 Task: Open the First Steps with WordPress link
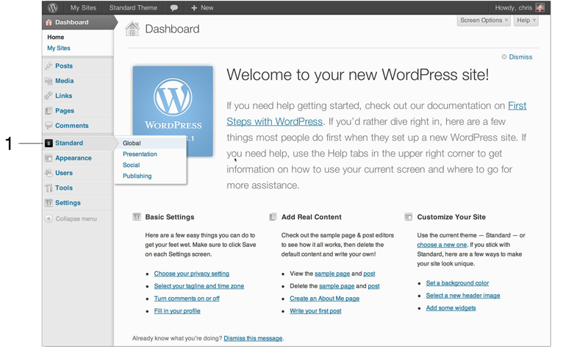(376, 114)
